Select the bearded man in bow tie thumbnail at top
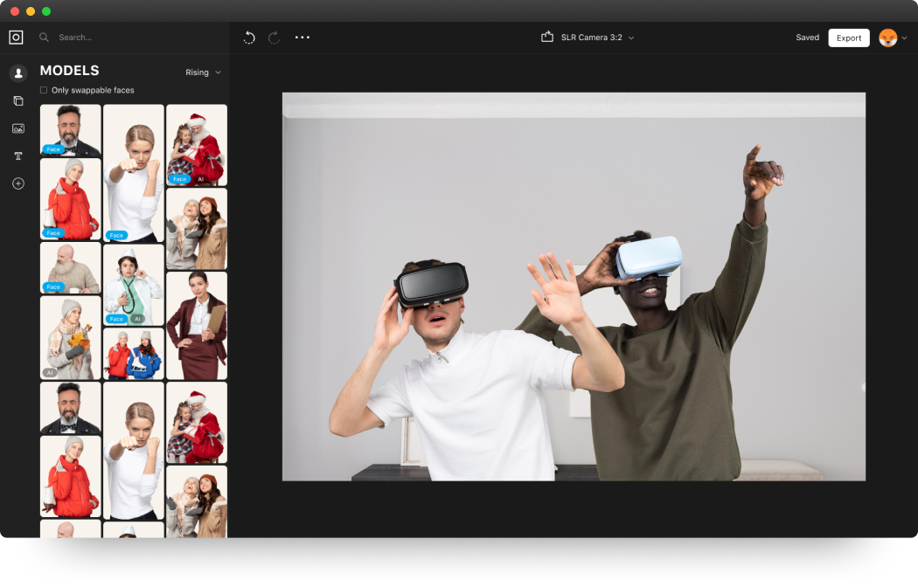Image resolution: width=918 pixels, height=587 pixels. click(x=70, y=130)
